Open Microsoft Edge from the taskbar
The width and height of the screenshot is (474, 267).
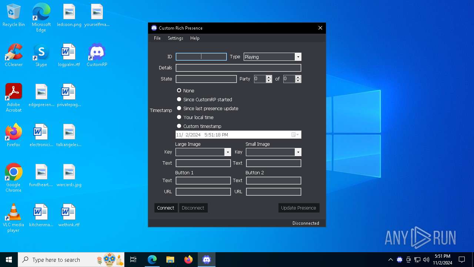click(152, 260)
